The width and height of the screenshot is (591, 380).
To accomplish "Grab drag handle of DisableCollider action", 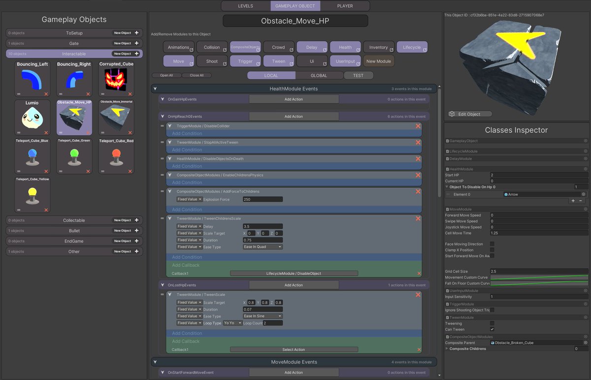I will point(163,126).
